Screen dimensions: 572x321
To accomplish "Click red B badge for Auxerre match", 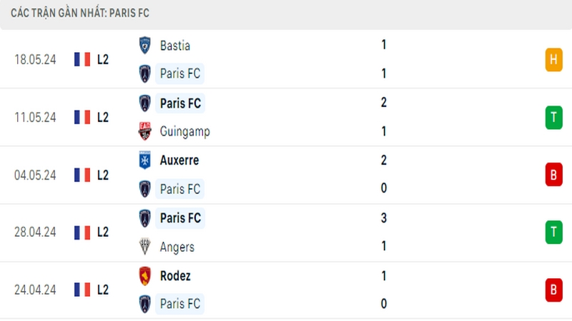I will click(x=553, y=175).
